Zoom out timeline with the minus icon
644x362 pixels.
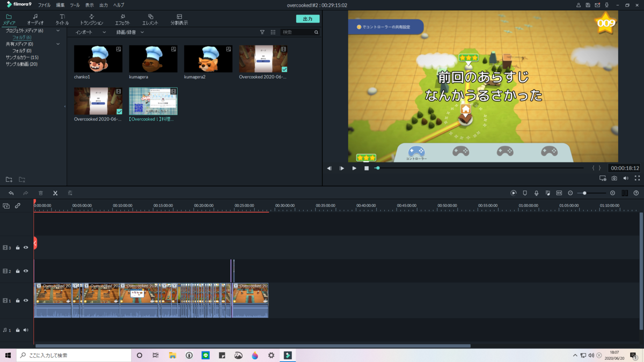coord(570,193)
